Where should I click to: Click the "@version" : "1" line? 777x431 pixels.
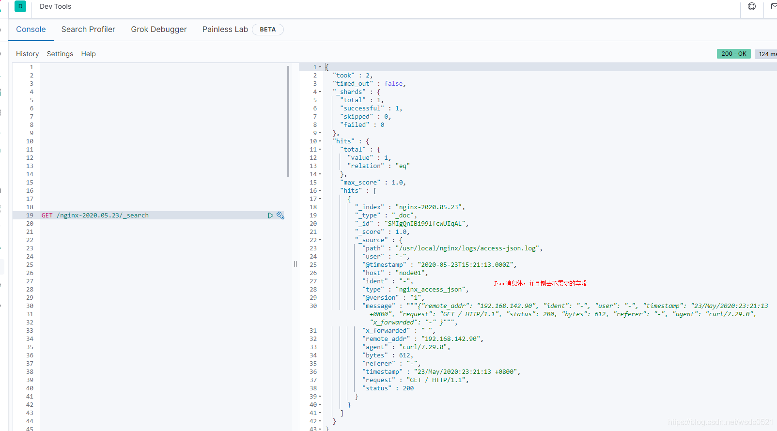point(393,298)
